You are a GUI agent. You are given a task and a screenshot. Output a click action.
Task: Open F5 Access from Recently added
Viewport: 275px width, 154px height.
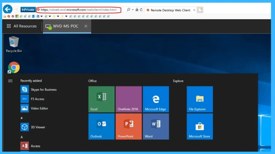coord(32,99)
